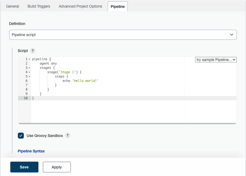This screenshot has width=246, height=176.
Task: Switch to the Build Triggers tab
Action: [x=38, y=6]
